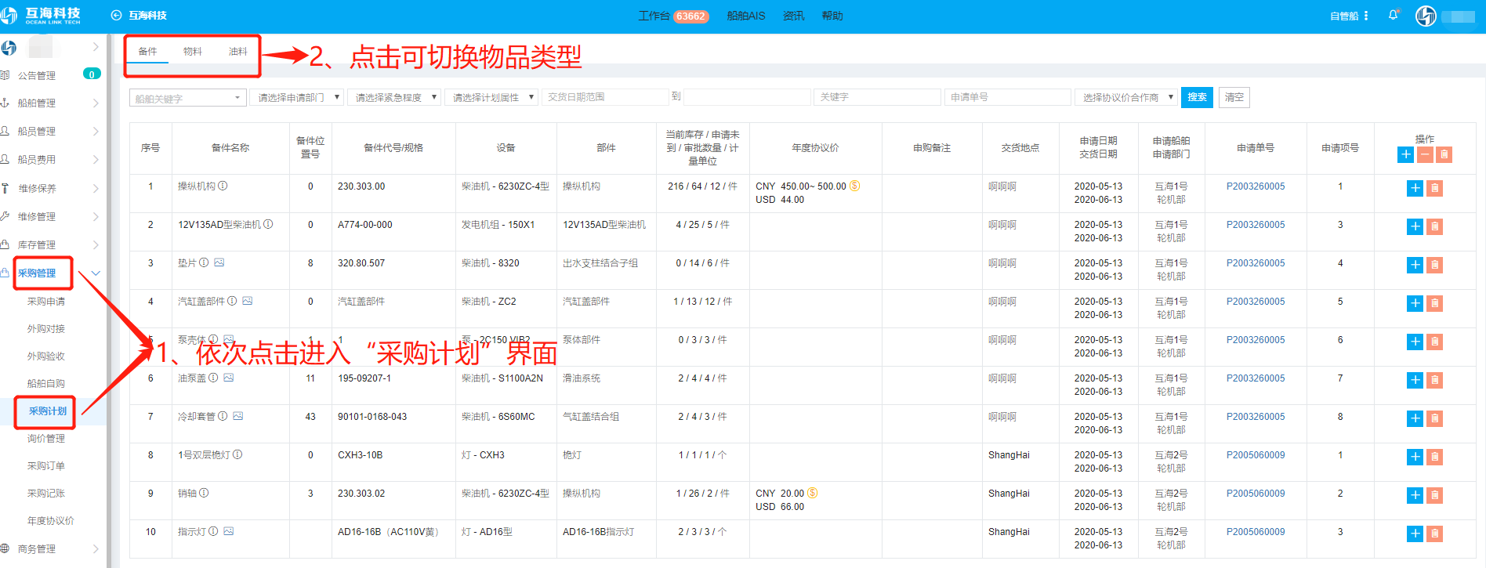Go to 询价管理 in sidebar
The width and height of the screenshot is (1486, 568).
46,439
